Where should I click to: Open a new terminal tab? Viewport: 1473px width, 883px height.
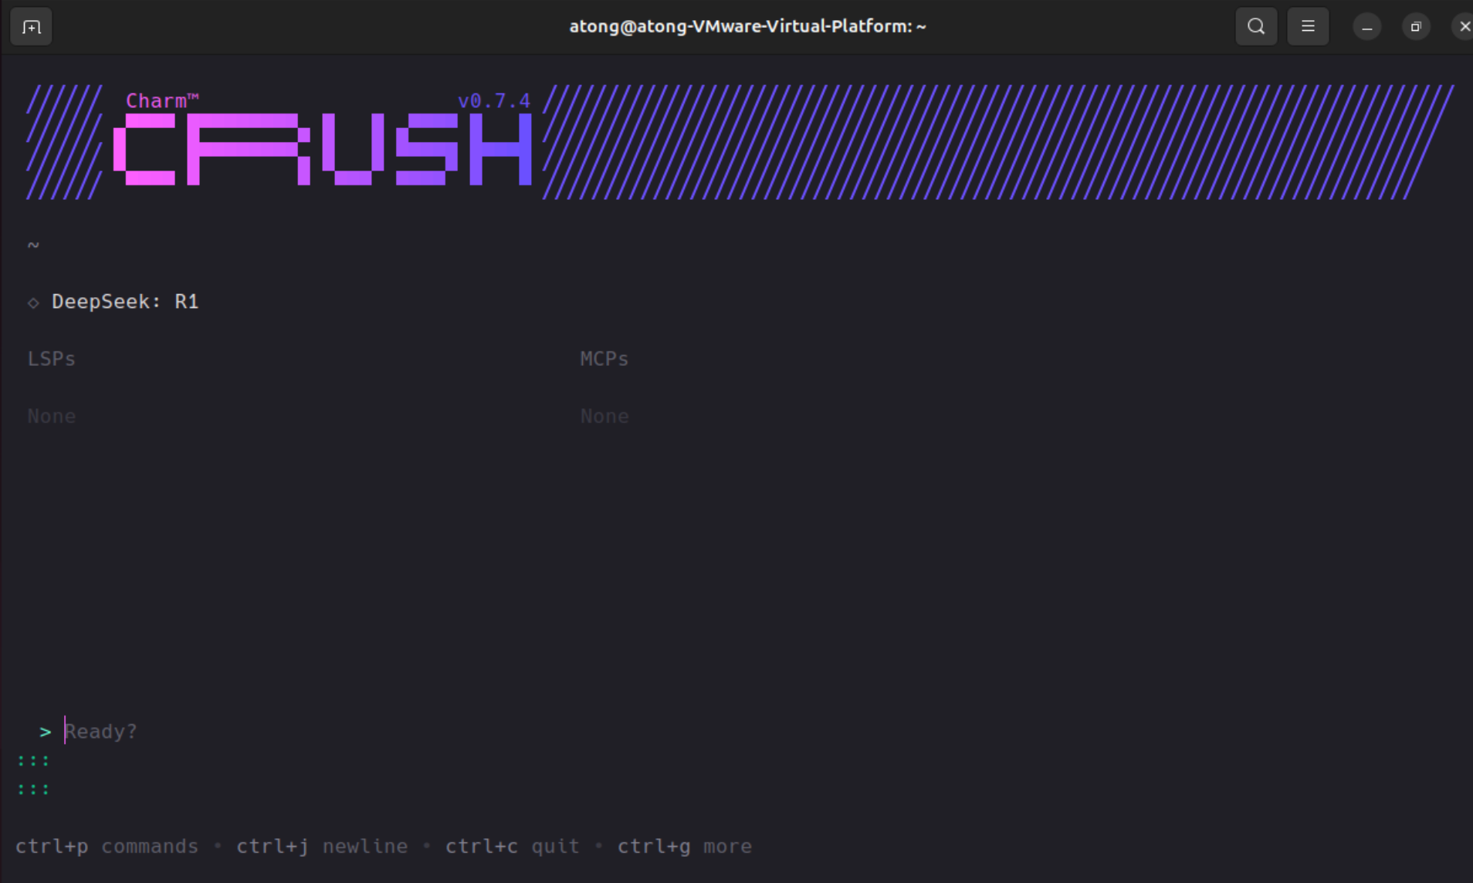(31, 27)
